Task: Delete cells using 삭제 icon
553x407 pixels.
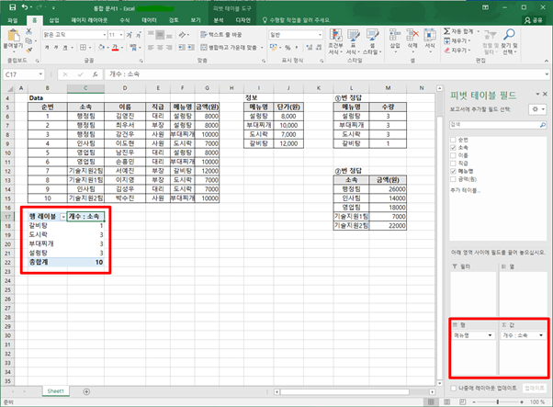Action: [x=412, y=40]
